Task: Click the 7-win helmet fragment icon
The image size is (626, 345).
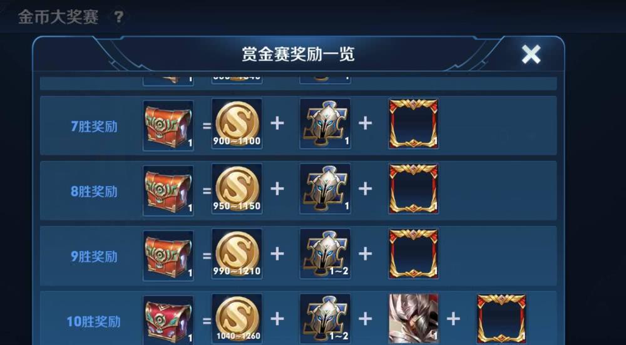Action: [325, 124]
